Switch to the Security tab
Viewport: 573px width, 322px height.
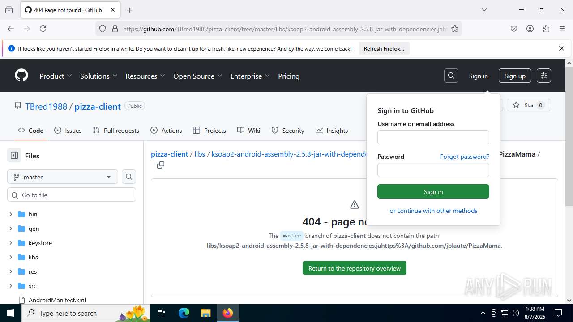[288, 131]
